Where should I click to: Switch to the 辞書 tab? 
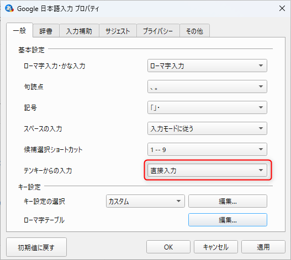pos(46,31)
